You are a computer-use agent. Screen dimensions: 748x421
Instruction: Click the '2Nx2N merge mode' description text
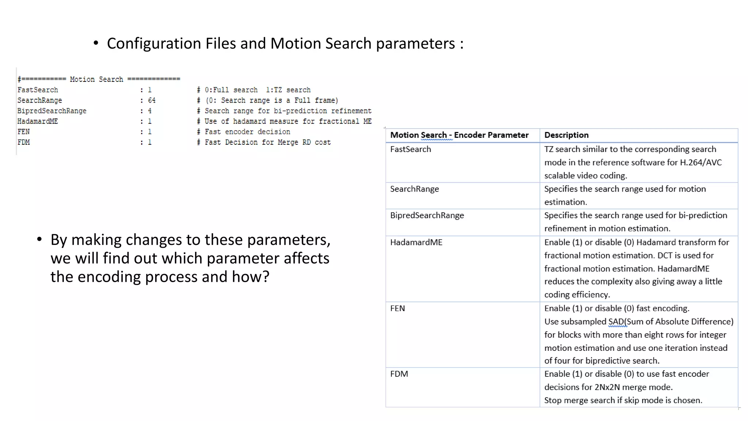627,381
